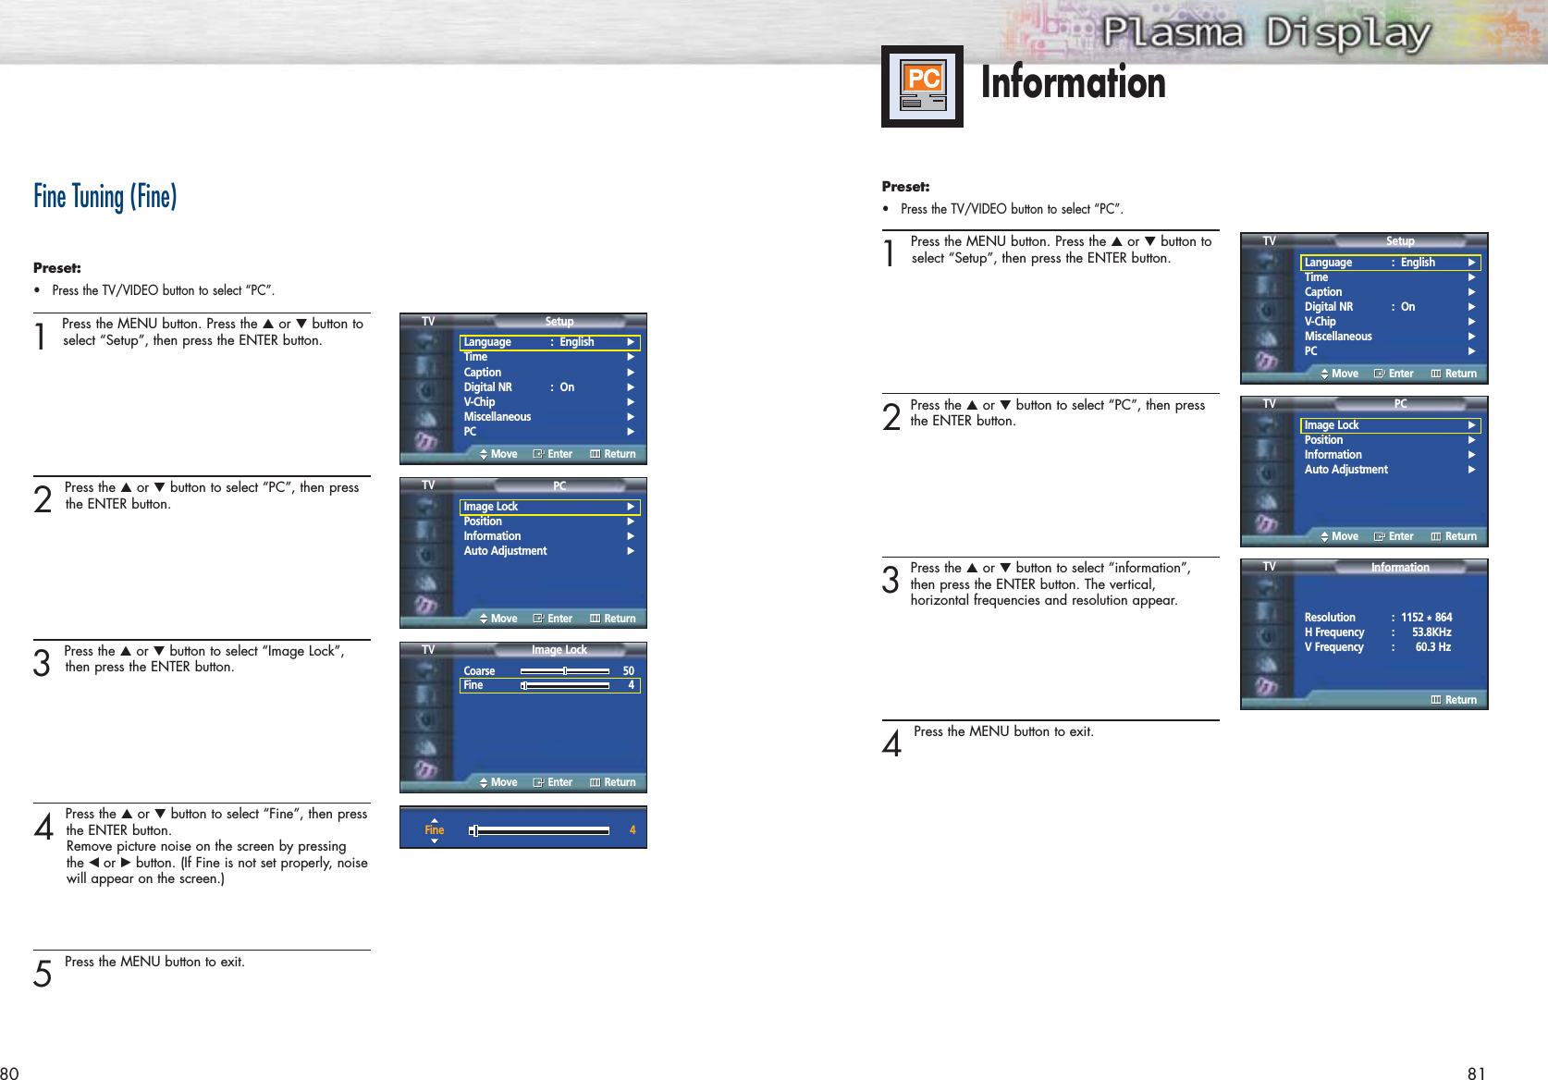
Task: Click the Move icon in the Image Lock menu
Action: coord(484,782)
